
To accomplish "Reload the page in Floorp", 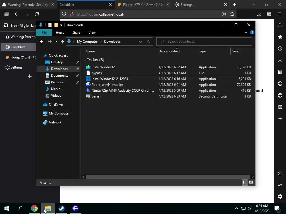I will [37, 14].
